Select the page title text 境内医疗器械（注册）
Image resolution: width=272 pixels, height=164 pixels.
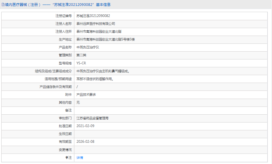tap(23, 5)
